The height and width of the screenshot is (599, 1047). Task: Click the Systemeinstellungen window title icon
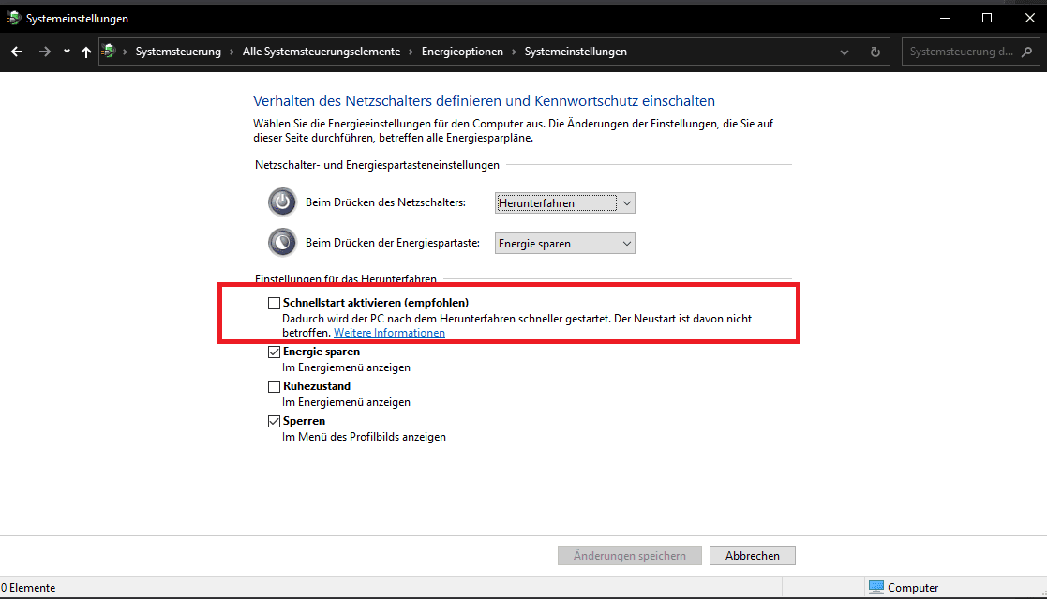tap(13, 18)
